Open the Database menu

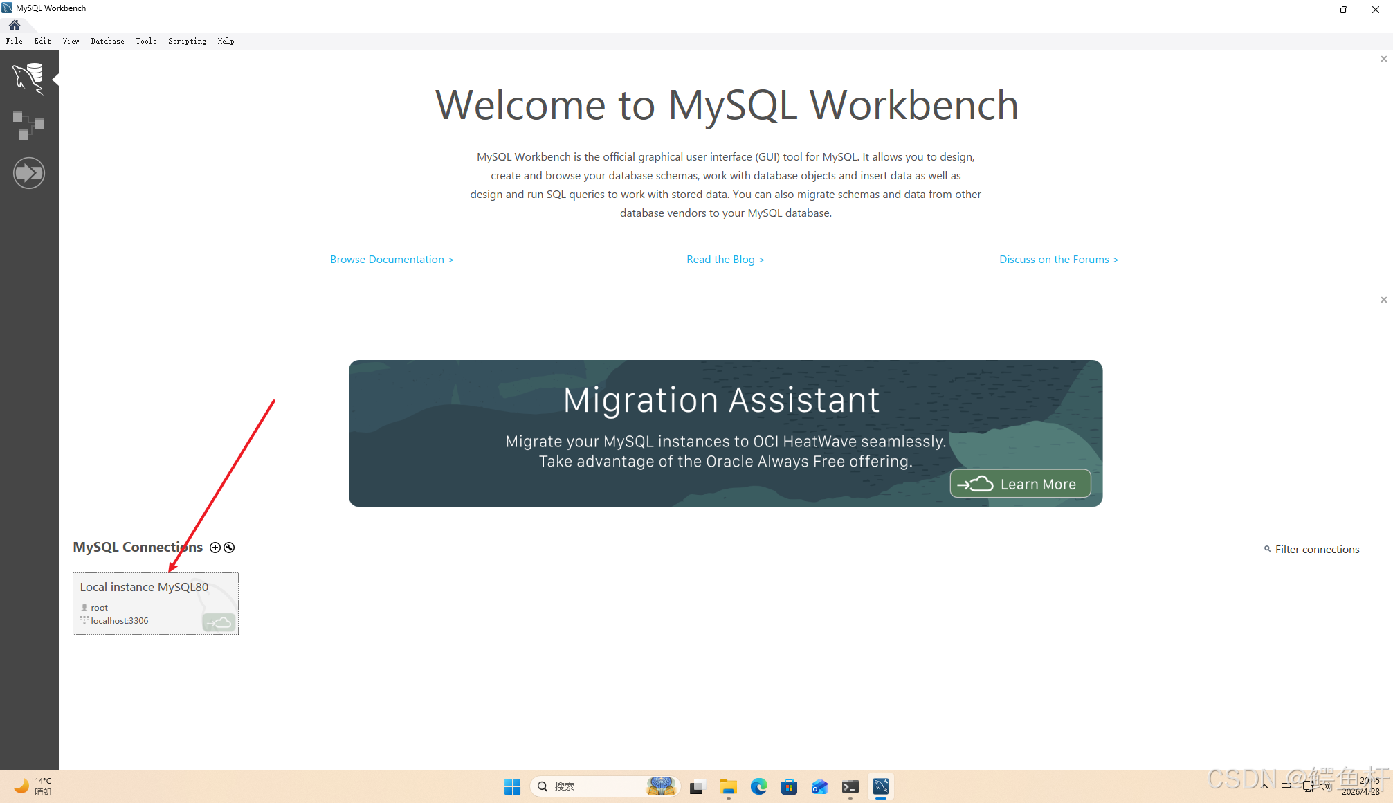click(108, 41)
